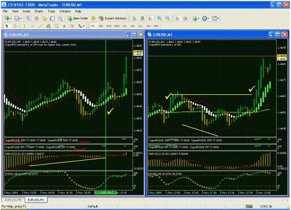Launch MetaEditor yellow diamond icon
Image resolution: width=291 pixels, height=210 pixels.
93,18
